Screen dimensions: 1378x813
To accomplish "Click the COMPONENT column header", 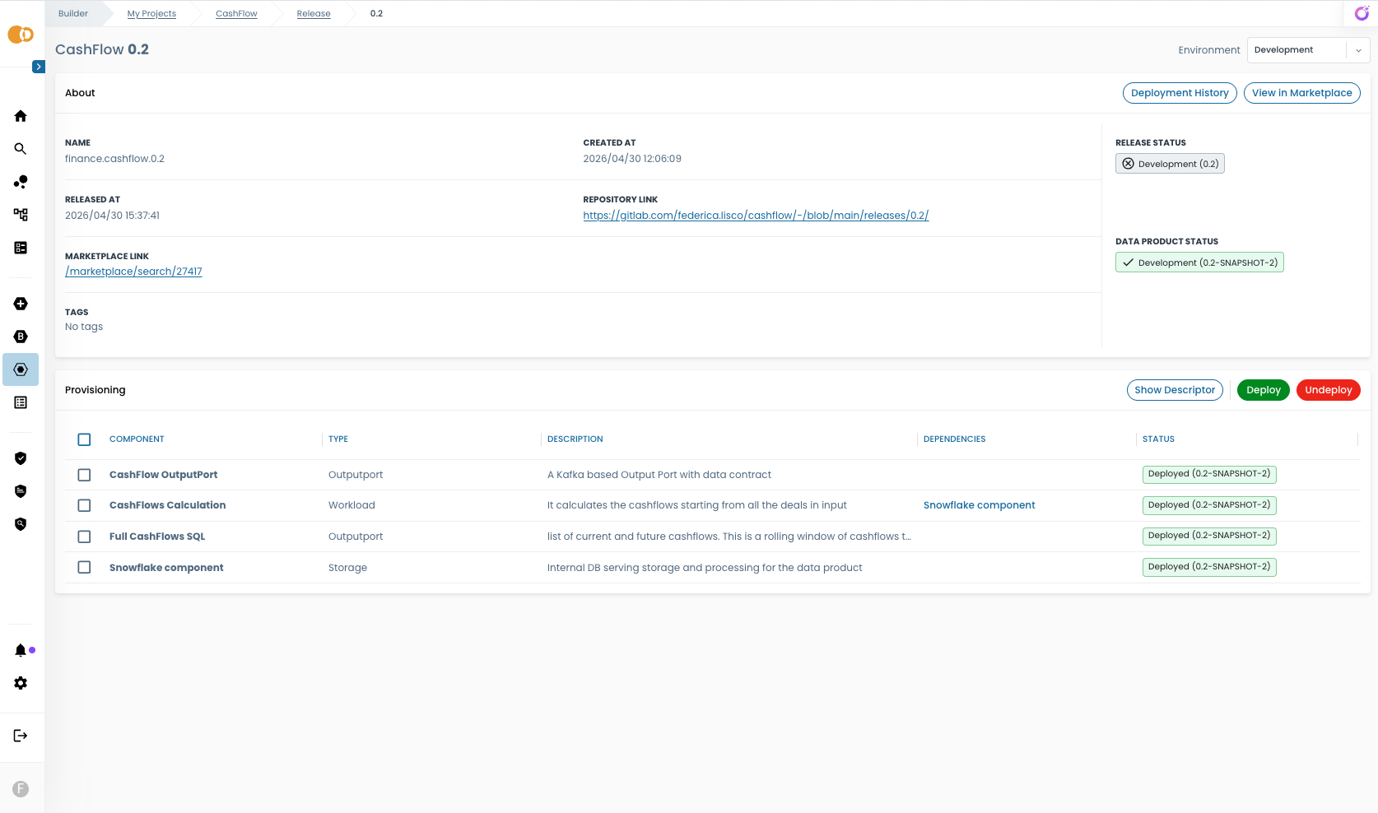I will 137,439.
